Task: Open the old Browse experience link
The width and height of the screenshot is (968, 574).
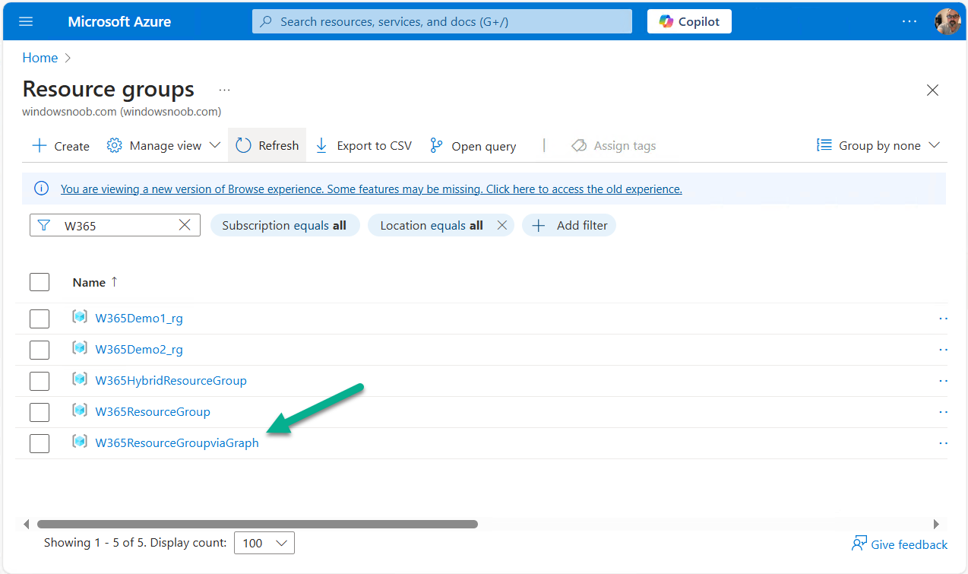Action: [372, 189]
